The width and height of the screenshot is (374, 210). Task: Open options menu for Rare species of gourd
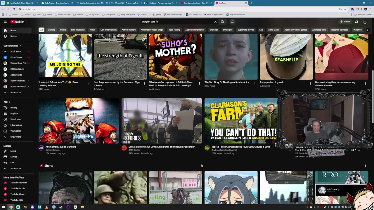click(310, 83)
